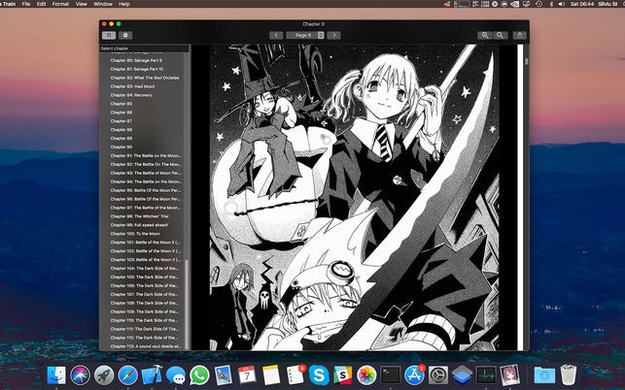Open the Trash in the Dock
The width and height of the screenshot is (625, 390).
(569, 374)
